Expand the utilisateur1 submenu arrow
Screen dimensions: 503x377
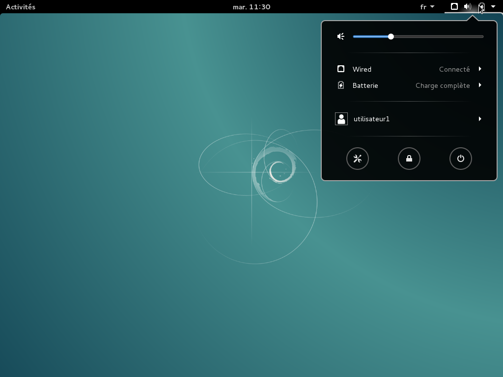pyautogui.click(x=480, y=119)
